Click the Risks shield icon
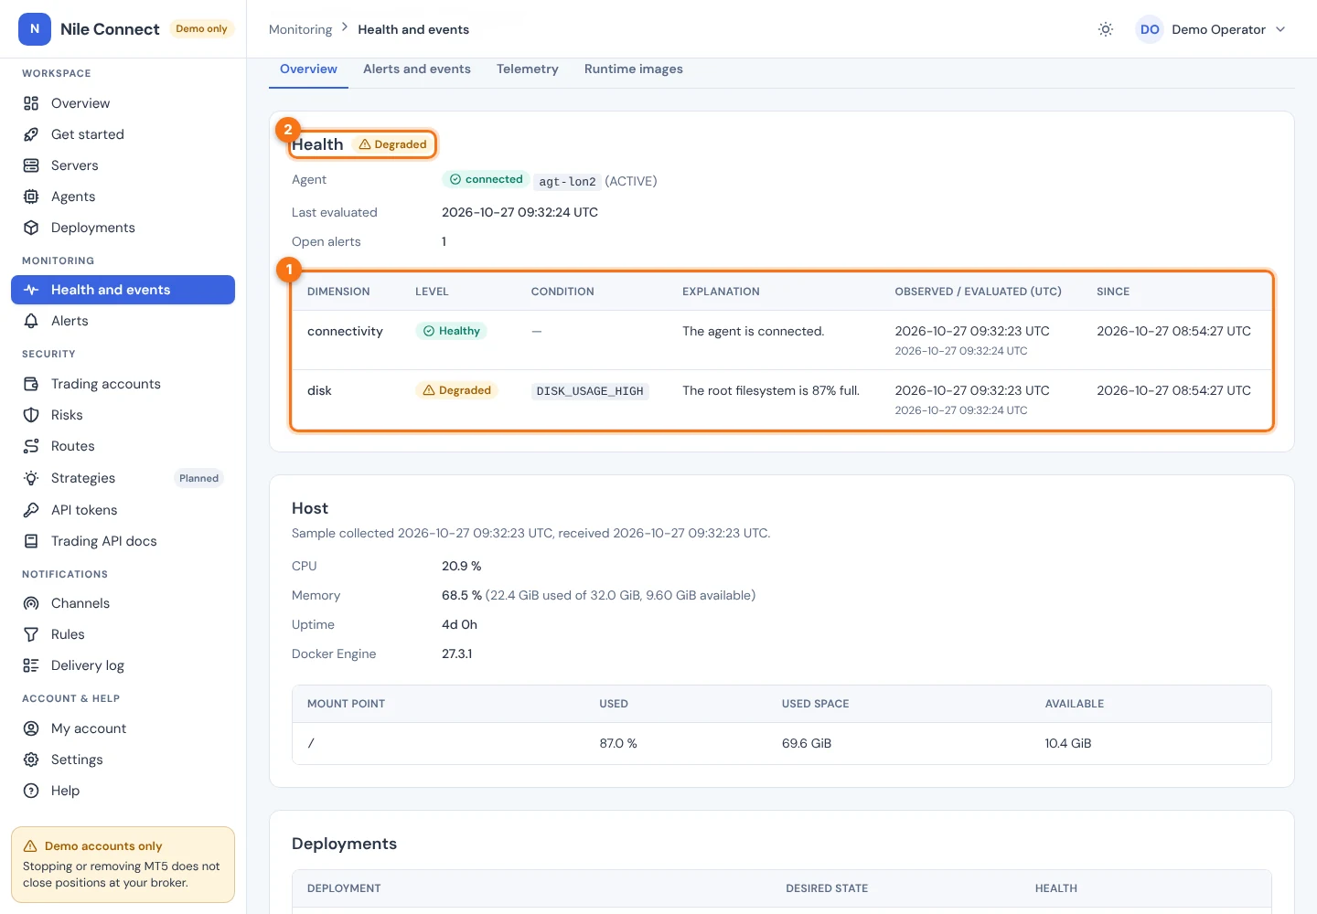The image size is (1317, 914). 31,415
